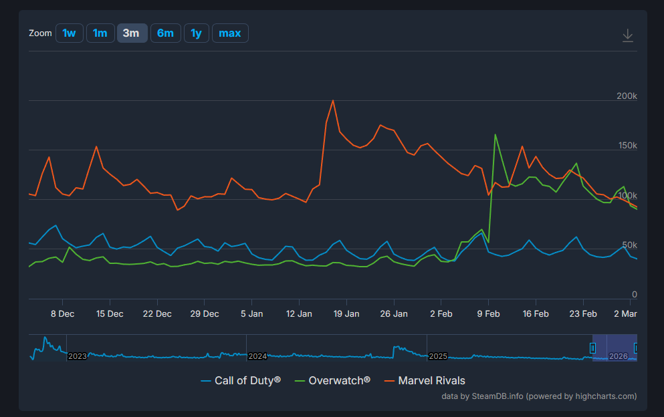Grab the left navigator range handle
Image resolution: width=664 pixels, height=417 pixels.
click(592, 348)
